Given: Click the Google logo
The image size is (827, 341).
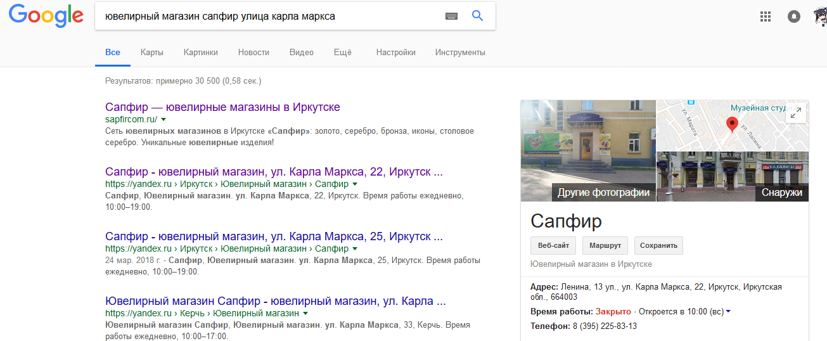Looking at the screenshot, I should click(x=46, y=16).
